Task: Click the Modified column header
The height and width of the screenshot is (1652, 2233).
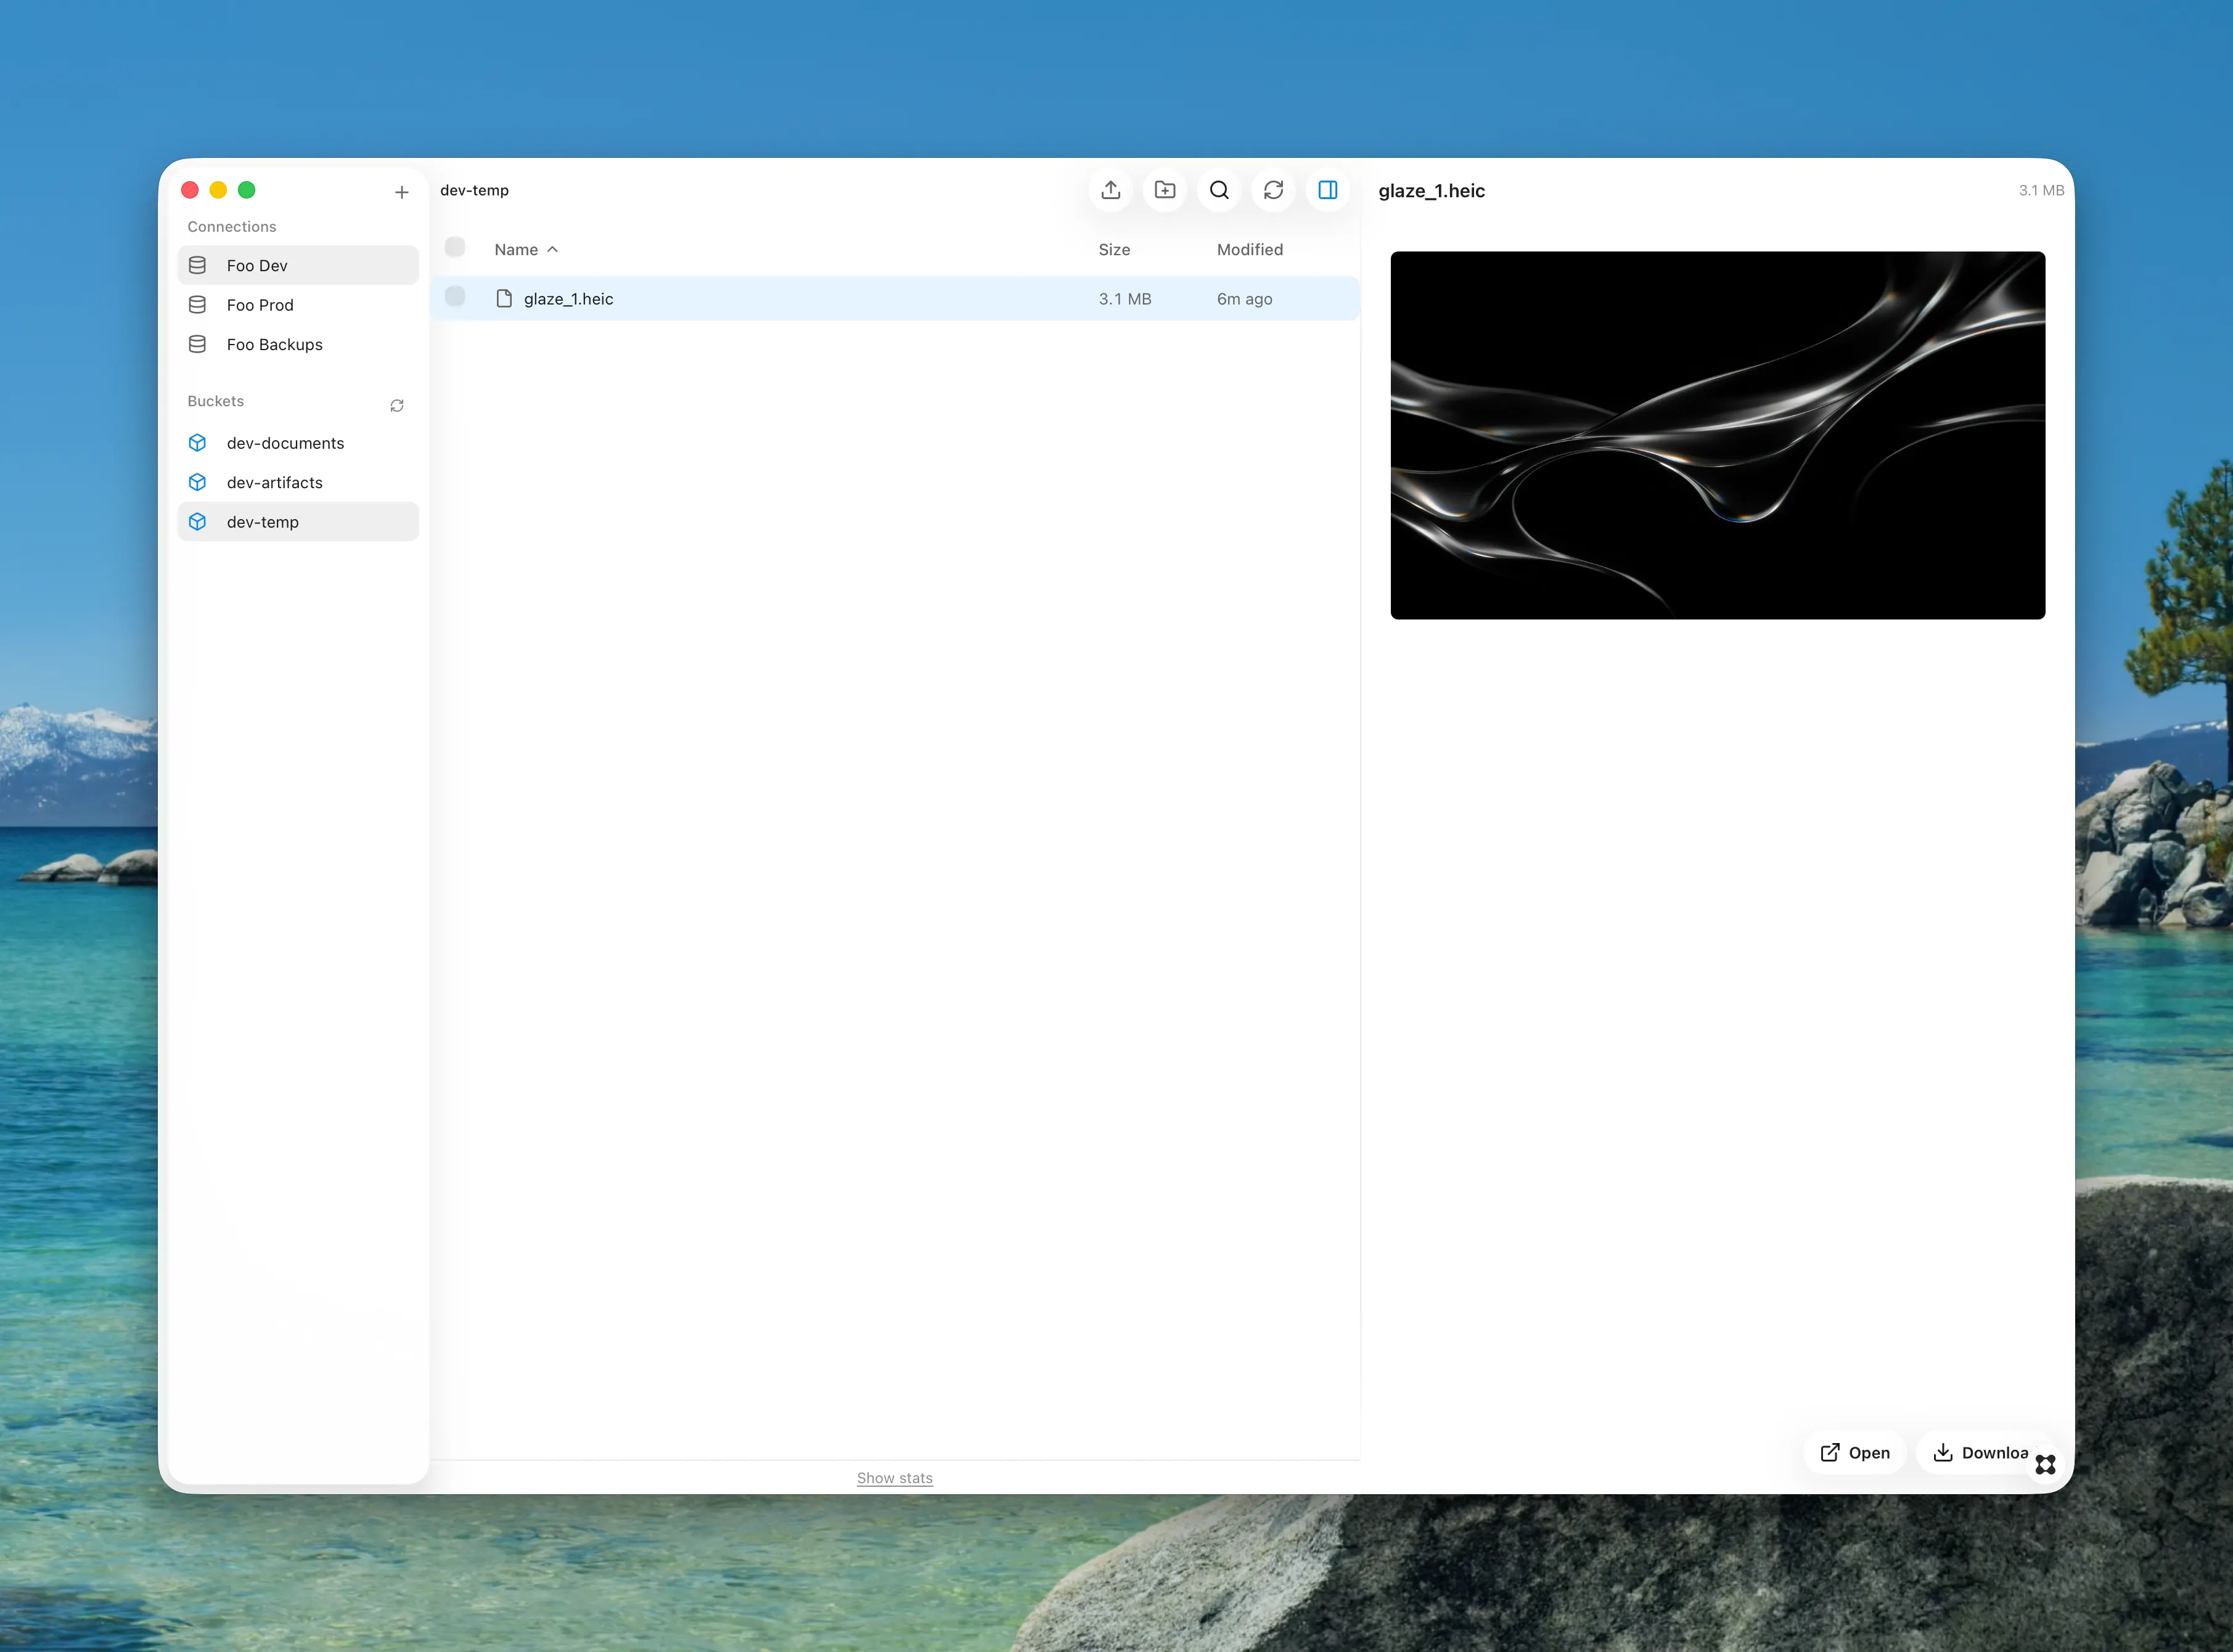Action: click(1250, 250)
